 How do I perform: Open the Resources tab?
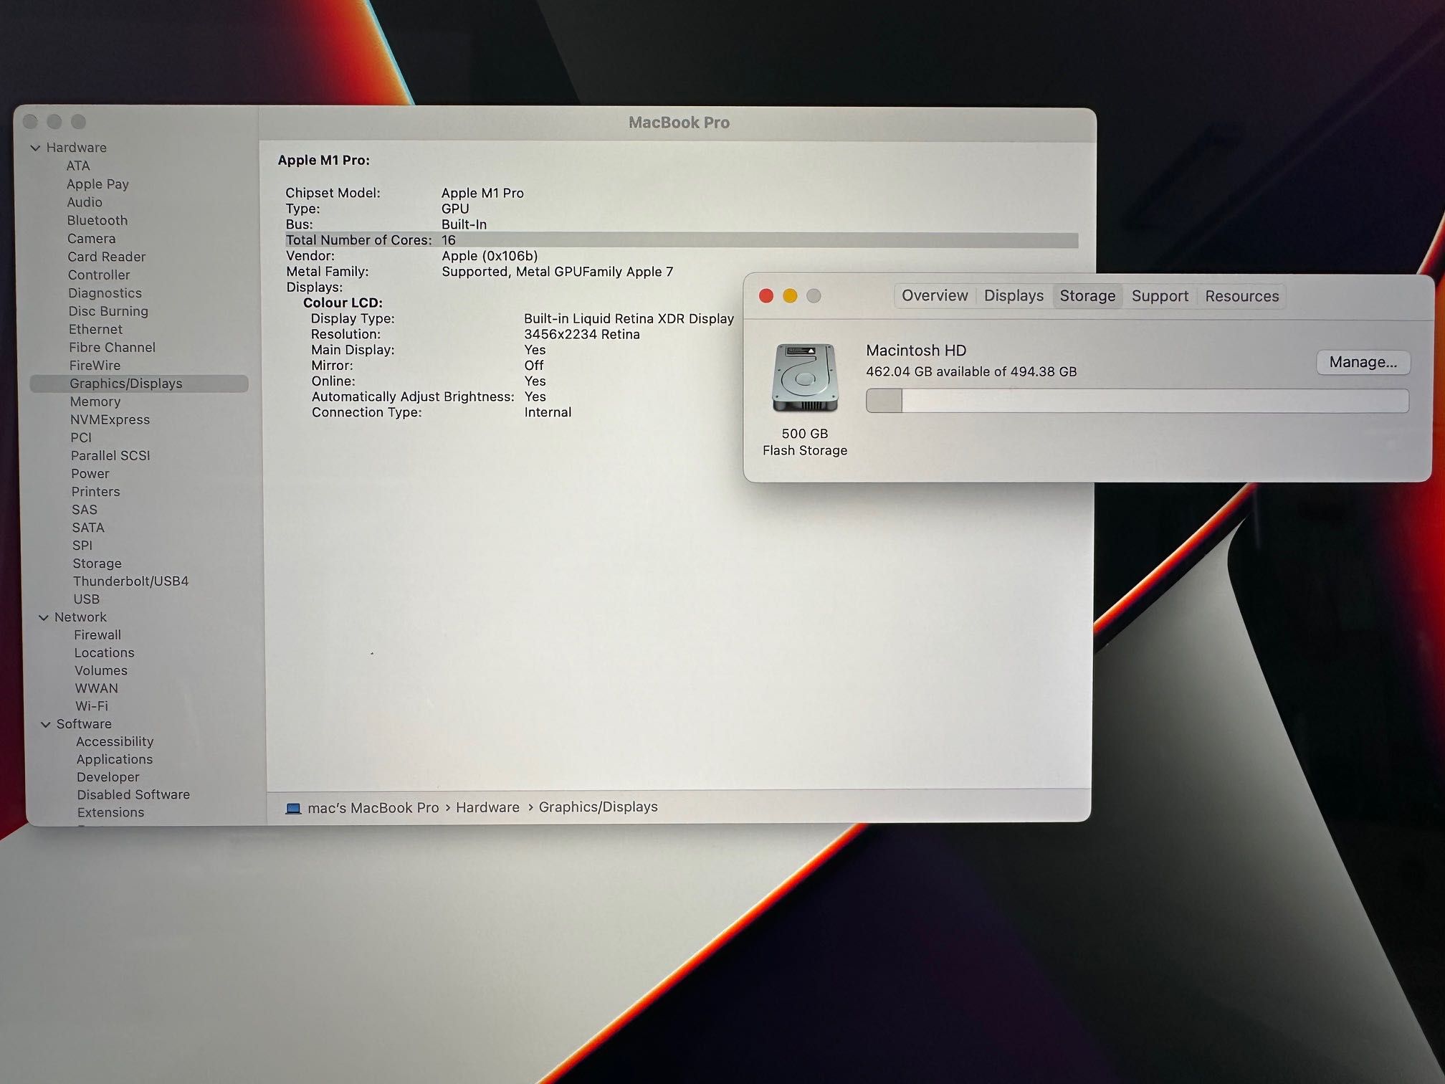(1241, 296)
